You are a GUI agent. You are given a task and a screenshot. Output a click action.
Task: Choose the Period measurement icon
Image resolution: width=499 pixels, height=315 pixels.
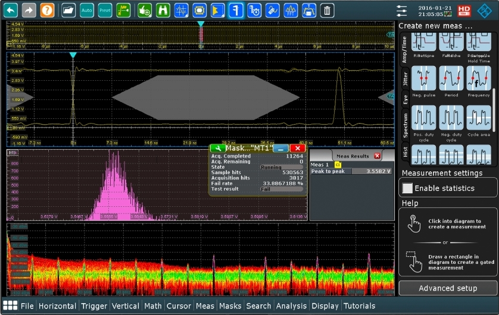tap(451, 78)
